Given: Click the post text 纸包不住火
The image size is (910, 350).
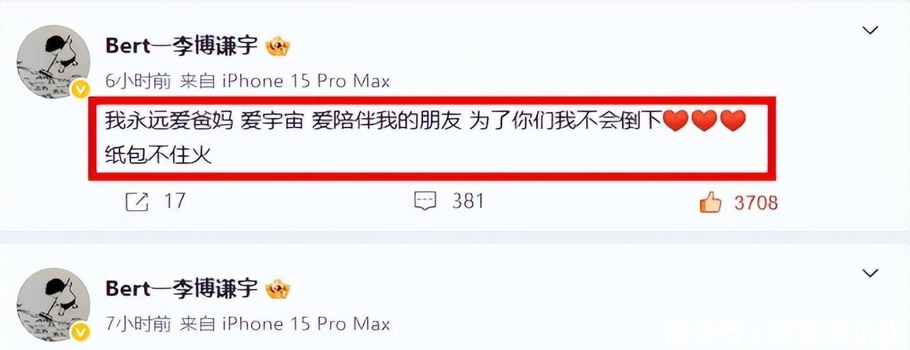Looking at the screenshot, I should (159, 155).
